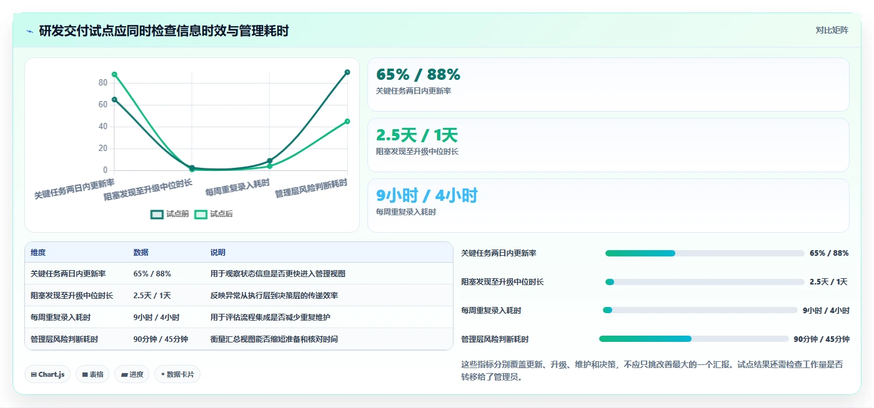
Task: Click description 反映异常从执行层到决策层的传递效率
Action: 274,296
